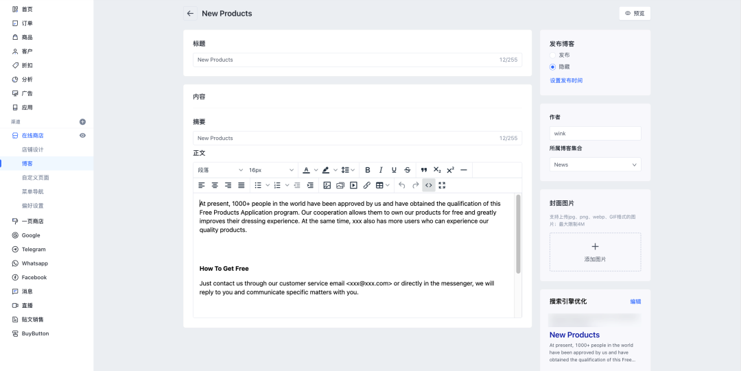The height and width of the screenshot is (371, 741).
Task: Open 店铺设计 in the sidebar
Action: pyautogui.click(x=33, y=149)
